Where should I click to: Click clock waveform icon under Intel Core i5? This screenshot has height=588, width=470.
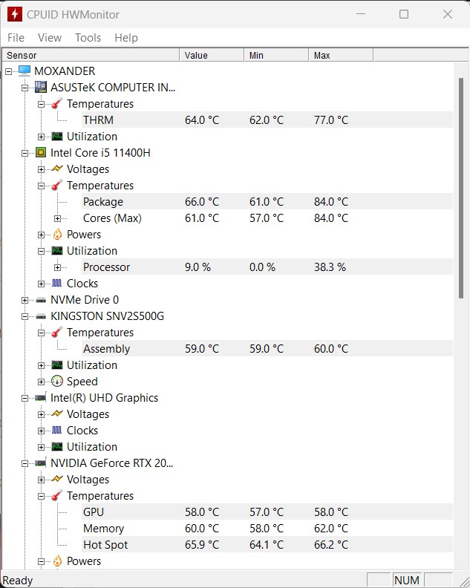coord(57,283)
